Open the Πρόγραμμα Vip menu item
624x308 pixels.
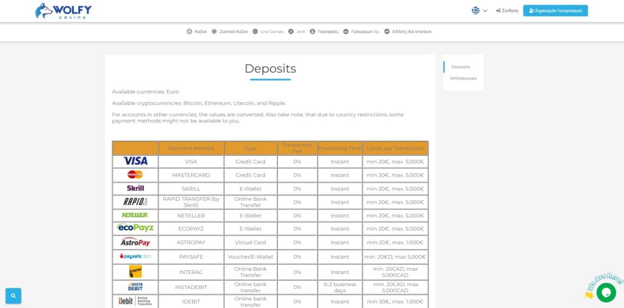click(x=361, y=32)
